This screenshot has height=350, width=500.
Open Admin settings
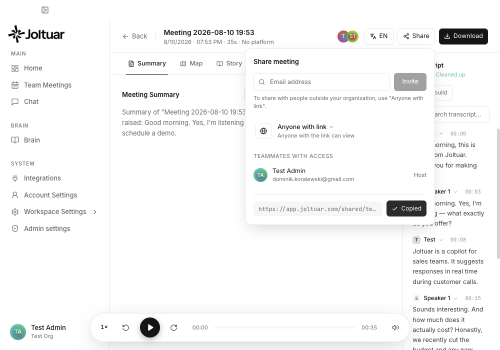[47, 228]
